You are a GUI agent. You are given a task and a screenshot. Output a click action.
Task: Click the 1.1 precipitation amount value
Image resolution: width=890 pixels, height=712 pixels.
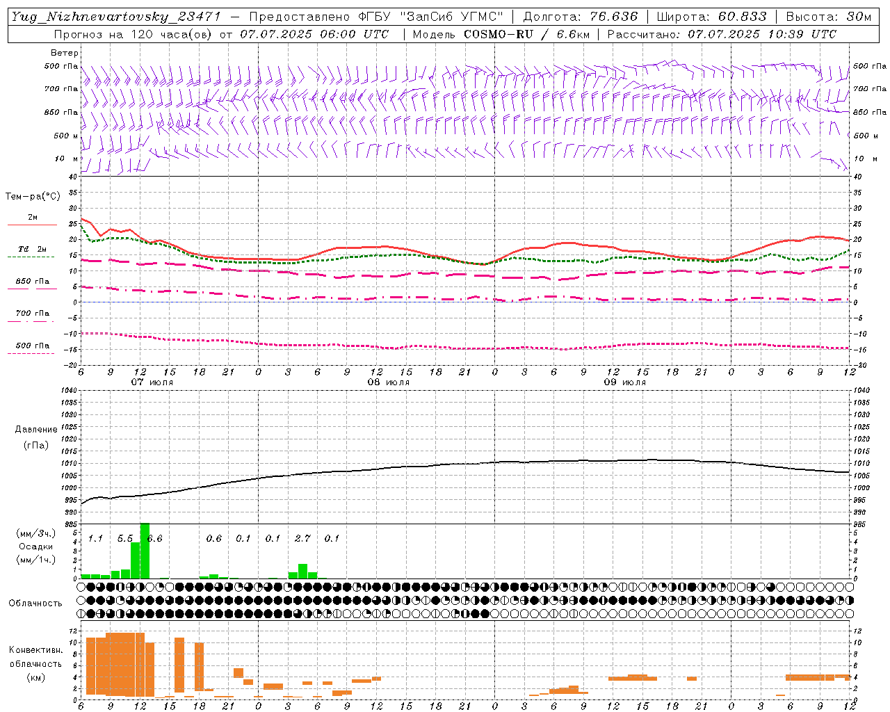[x=95, y=538]
